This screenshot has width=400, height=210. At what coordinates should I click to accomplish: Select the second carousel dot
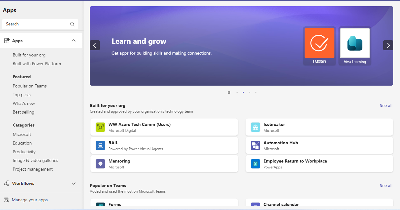tap(243, 92)
